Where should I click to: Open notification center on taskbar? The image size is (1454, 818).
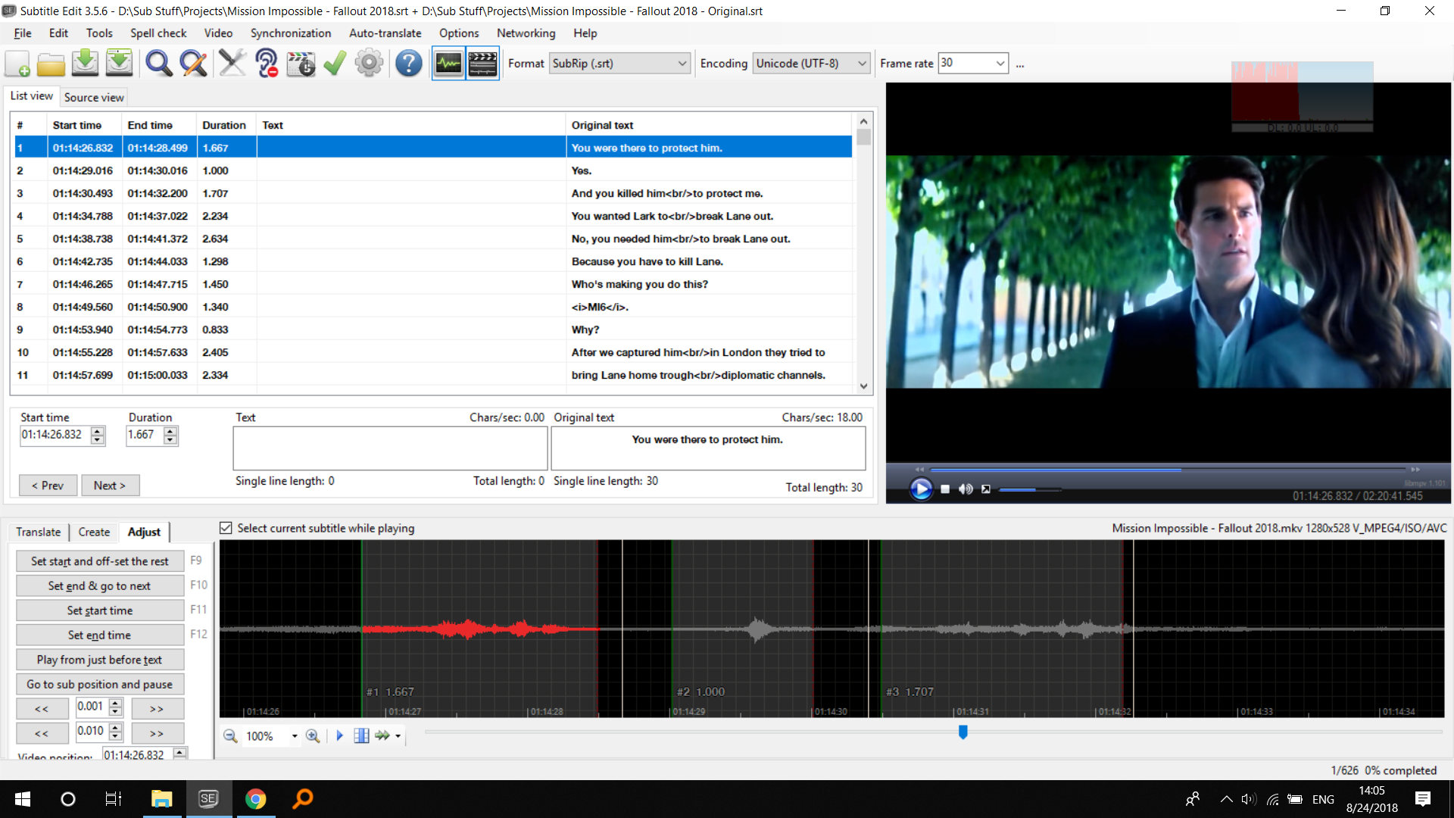click(1423, 799)
